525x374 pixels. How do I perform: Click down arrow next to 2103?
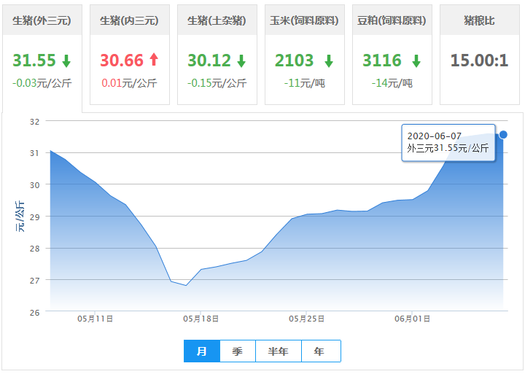[329, 61]
